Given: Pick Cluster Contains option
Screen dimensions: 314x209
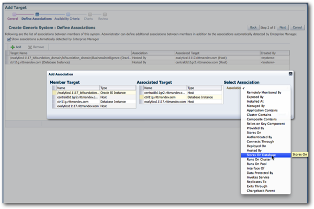Looking at the screenshot, I should click(x=266, y=115).
